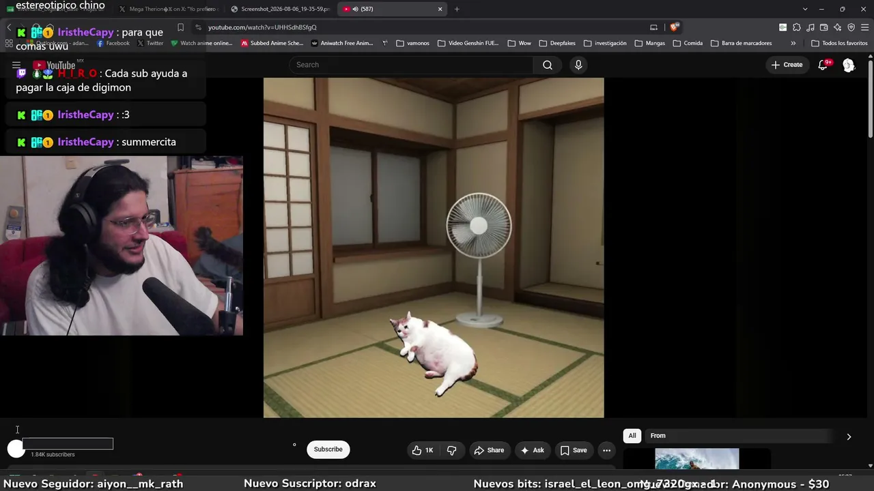Open the investigación bookmarks folder

604,43
